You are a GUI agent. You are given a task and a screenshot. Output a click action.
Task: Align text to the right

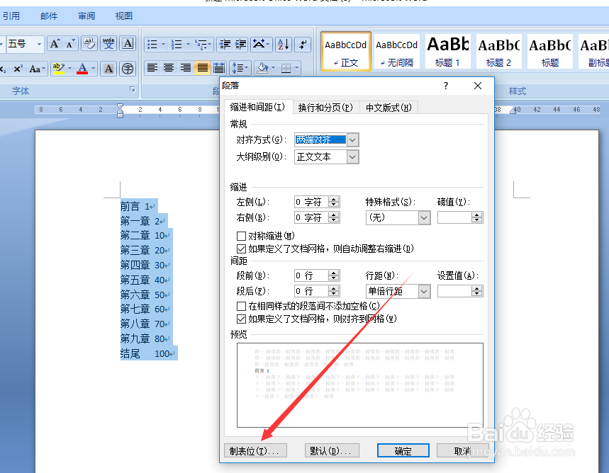coord(185,68)
